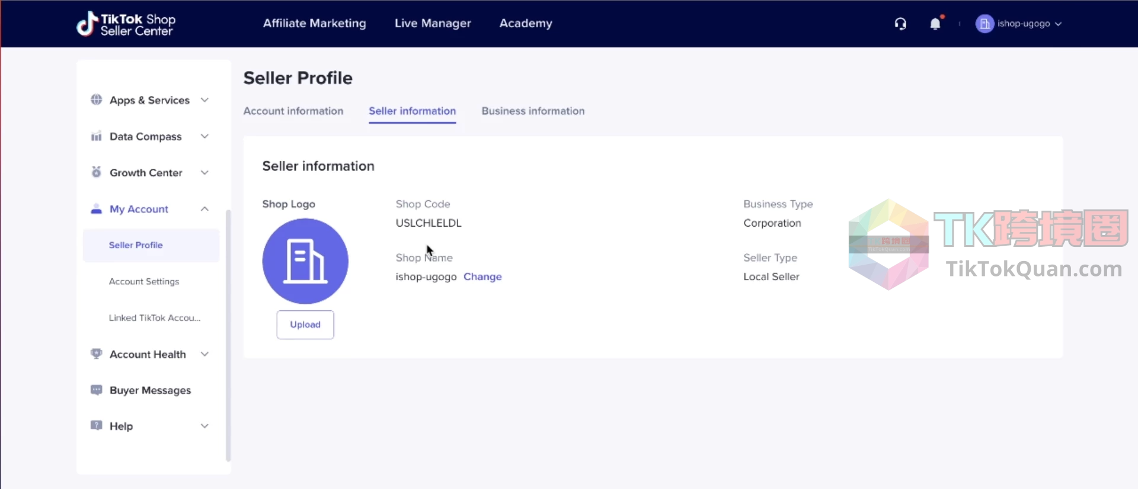Click the Local Seller value
Screen dimensions: 1138x489
771,276
